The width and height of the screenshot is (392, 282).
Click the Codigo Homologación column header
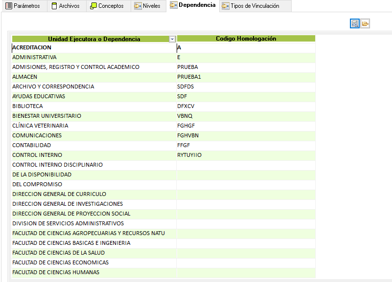pyautogui.click(x=246, y=39)
